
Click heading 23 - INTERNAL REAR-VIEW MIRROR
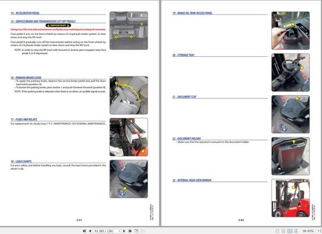(x=192, y=180)
